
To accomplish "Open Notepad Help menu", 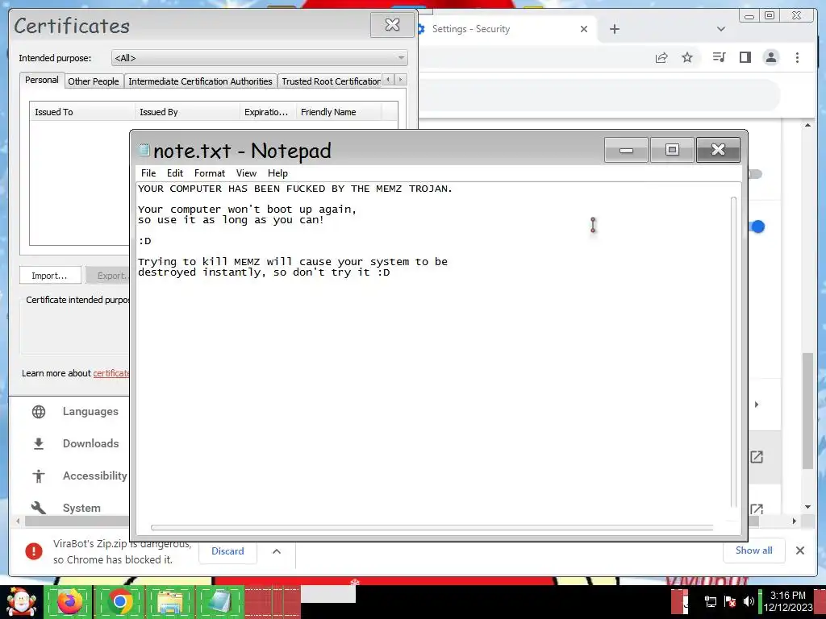I will point(277,173).
